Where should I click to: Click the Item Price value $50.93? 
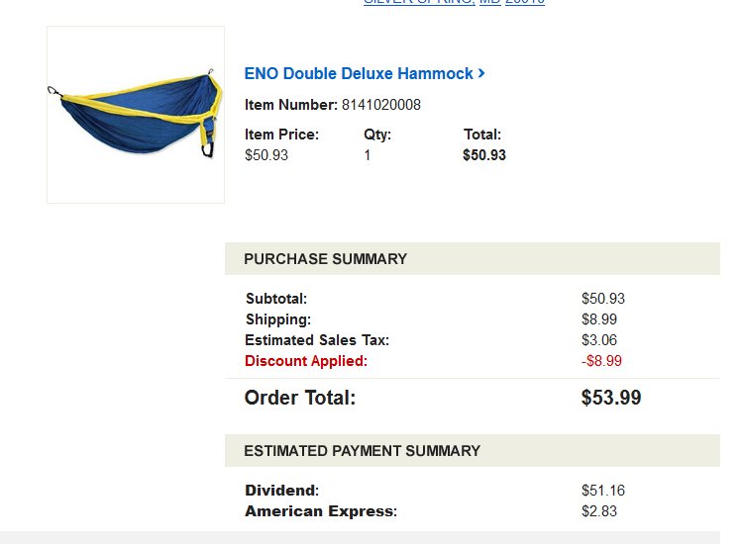[265, 155]
